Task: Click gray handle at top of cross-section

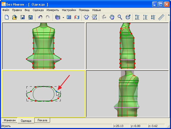Action: (43, 86)
